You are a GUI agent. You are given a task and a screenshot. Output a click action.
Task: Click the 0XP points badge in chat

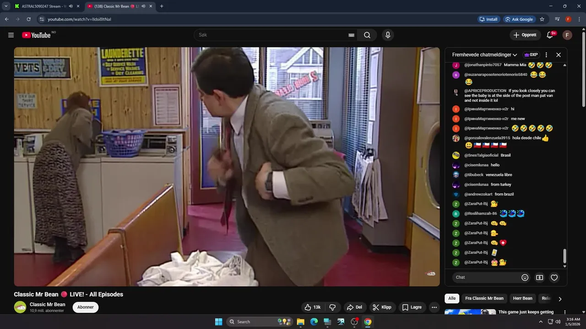531,55
